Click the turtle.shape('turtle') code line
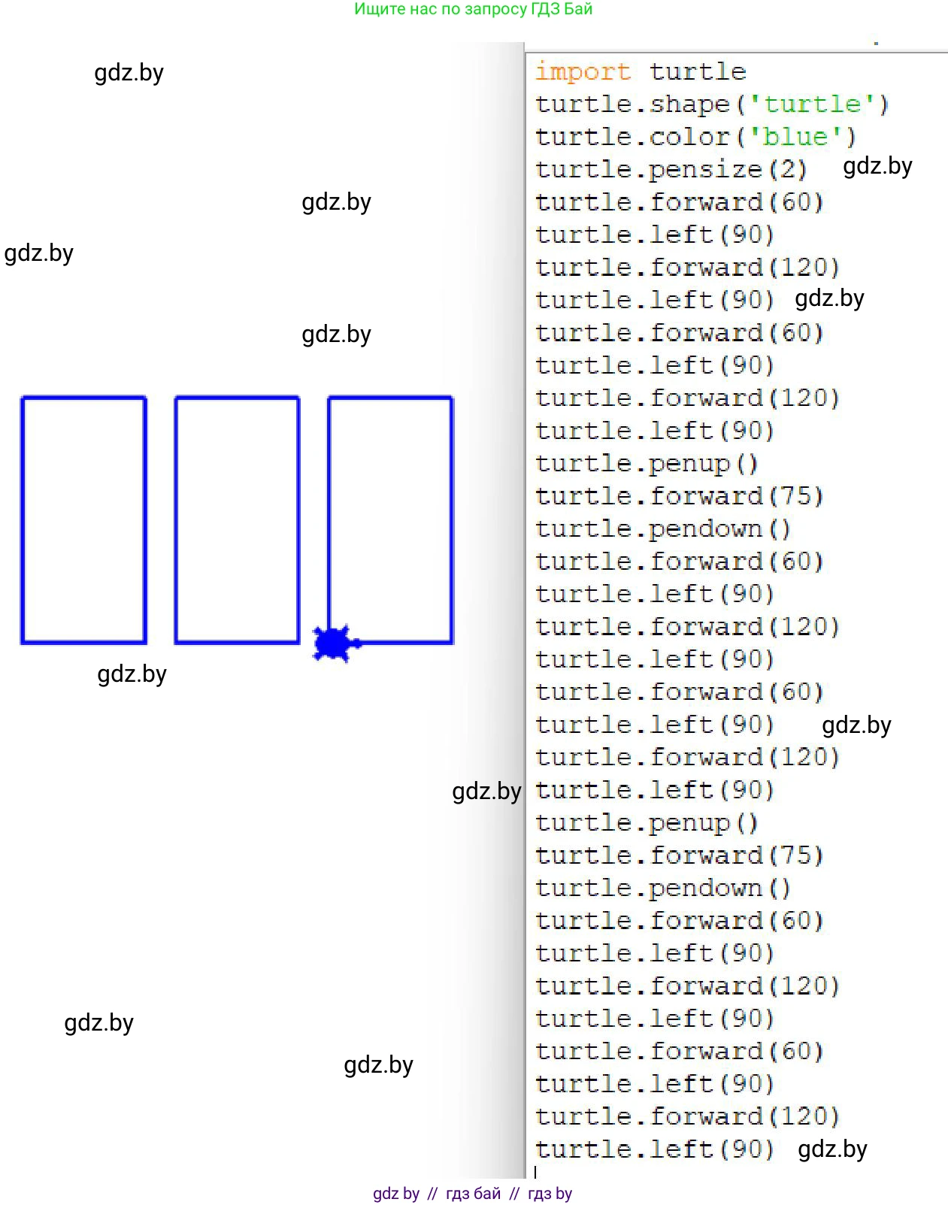Screen dimensions: 948x1205 [711, 104]
